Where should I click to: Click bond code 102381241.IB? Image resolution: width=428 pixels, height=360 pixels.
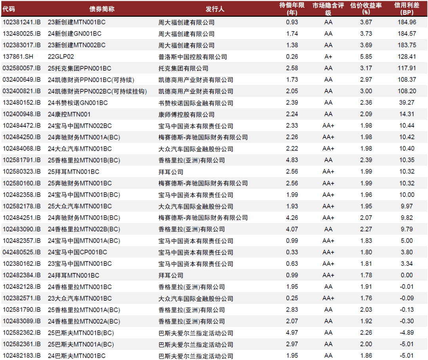point(21,23)
